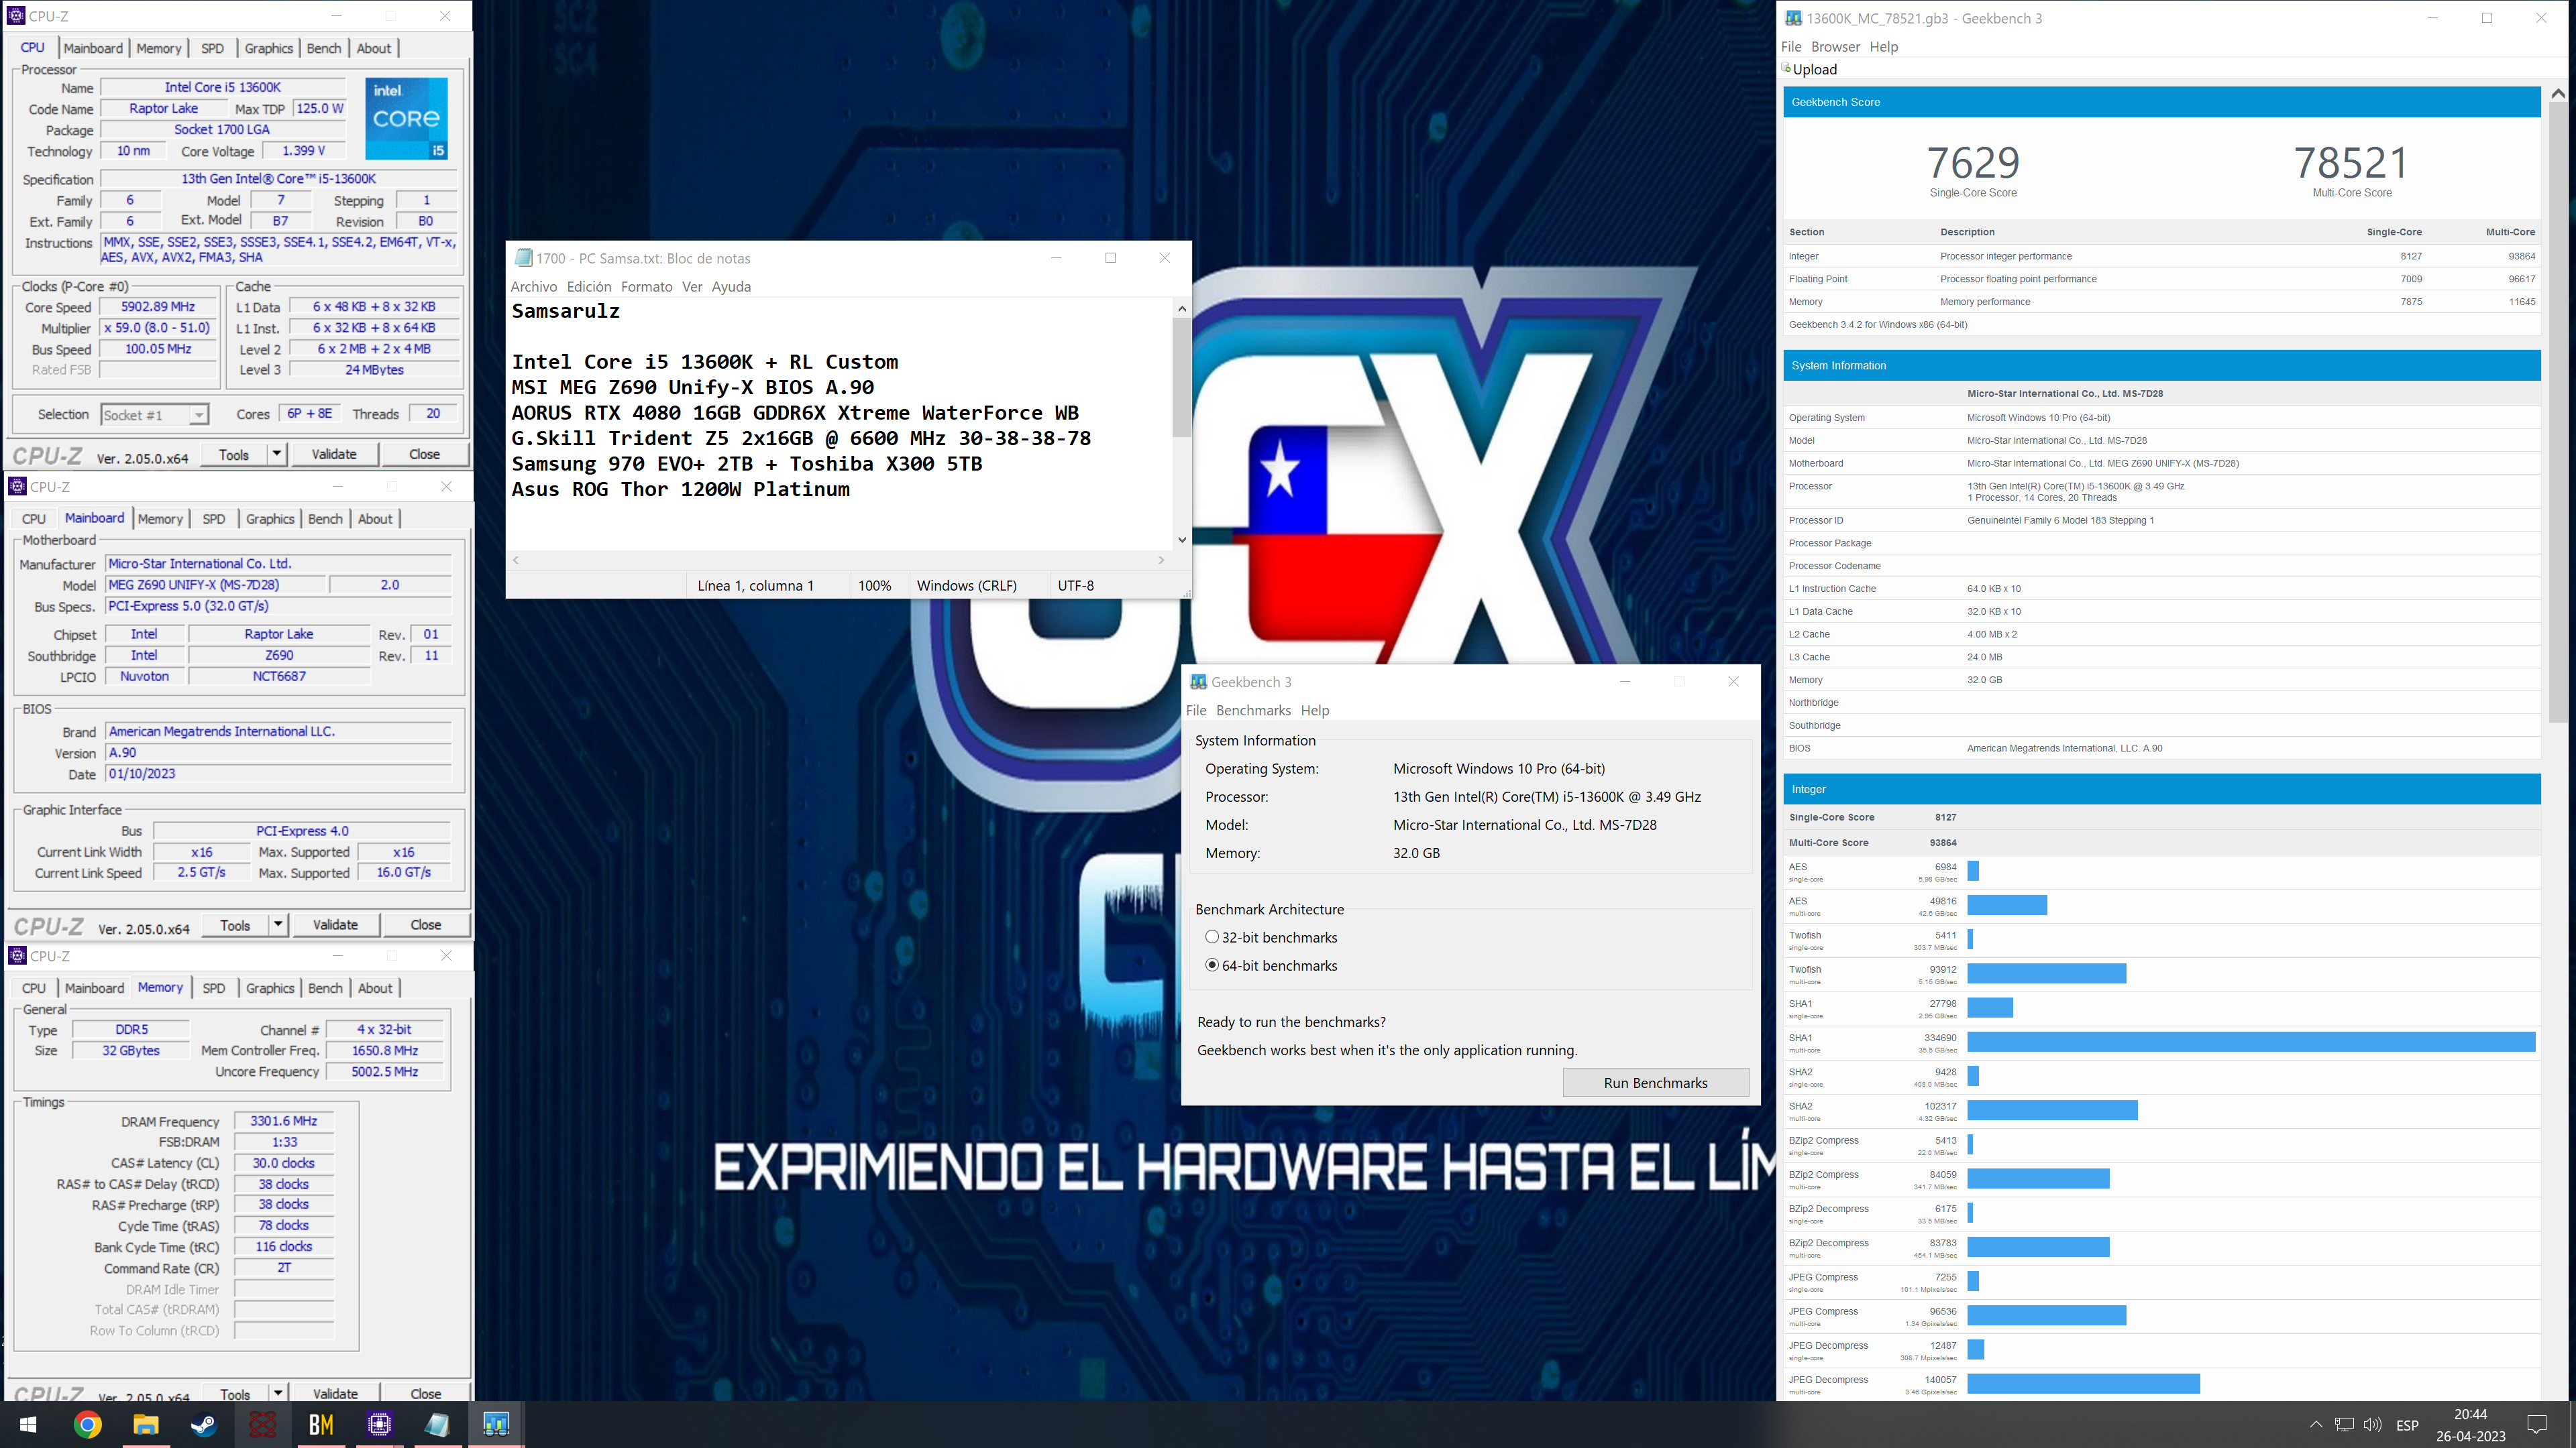Open Notepad's Ver menu

tap(692, 287)
